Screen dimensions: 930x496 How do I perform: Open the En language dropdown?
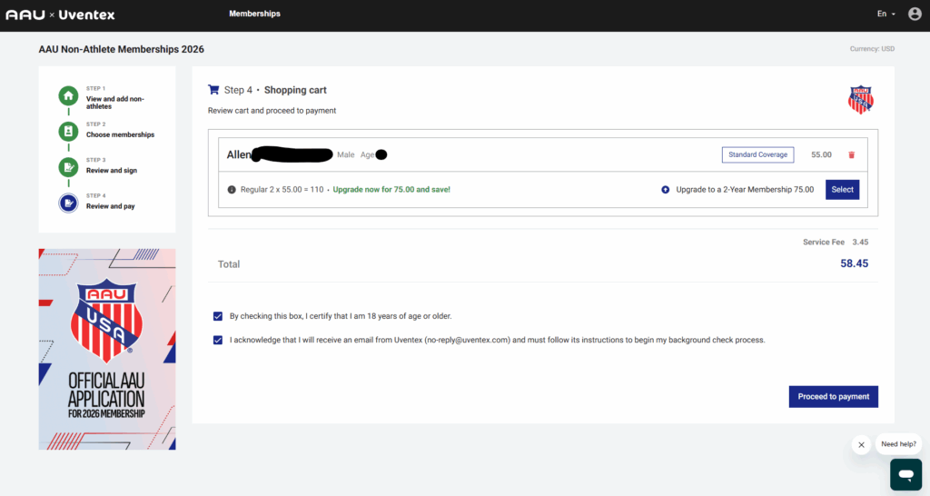886,15
